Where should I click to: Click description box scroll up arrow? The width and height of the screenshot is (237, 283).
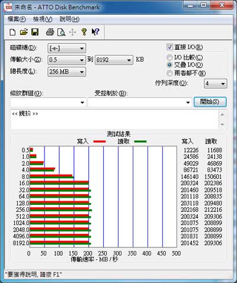[x=222, y=114]
